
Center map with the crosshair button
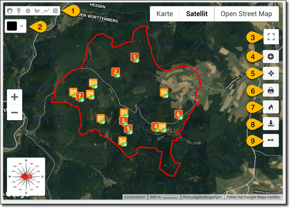271,74
